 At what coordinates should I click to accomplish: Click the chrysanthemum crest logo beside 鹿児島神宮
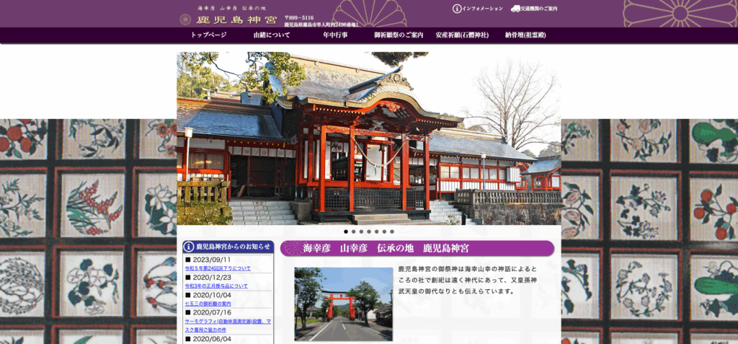(x=185, y=19)
